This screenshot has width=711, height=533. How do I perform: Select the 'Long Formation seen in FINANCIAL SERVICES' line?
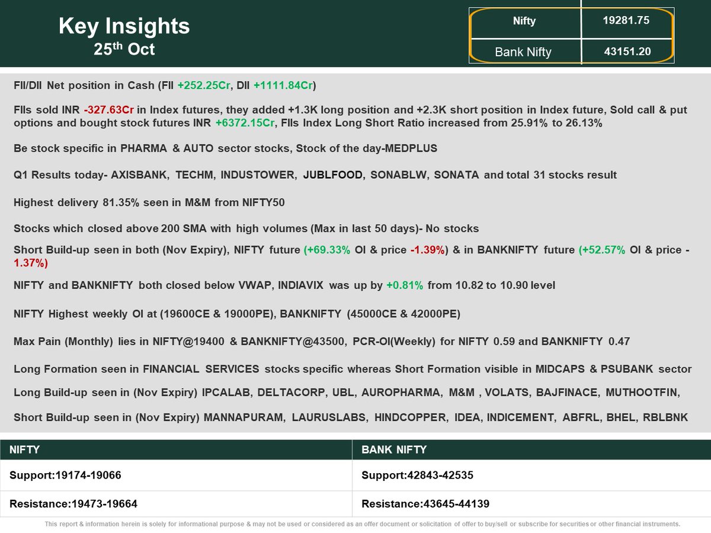tap(353, 369)
